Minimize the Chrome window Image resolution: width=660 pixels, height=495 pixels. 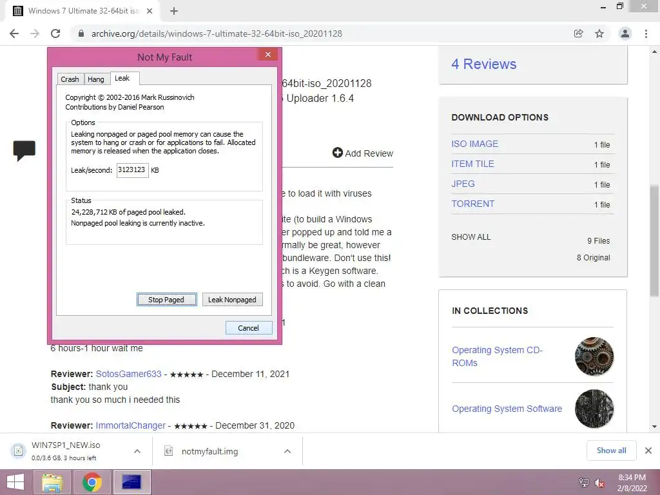tap(603, 7)
